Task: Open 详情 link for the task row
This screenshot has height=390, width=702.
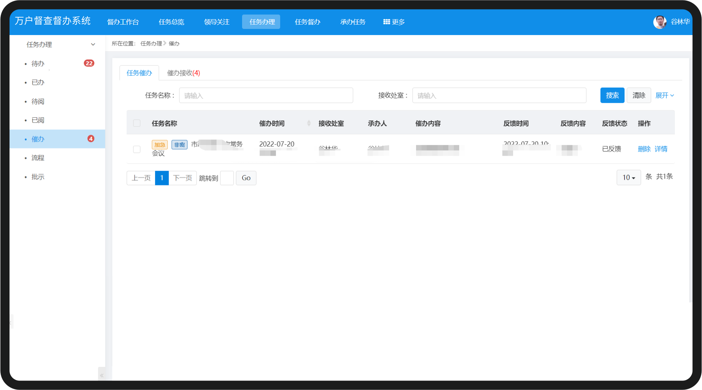Action: [x=661, y=149]
